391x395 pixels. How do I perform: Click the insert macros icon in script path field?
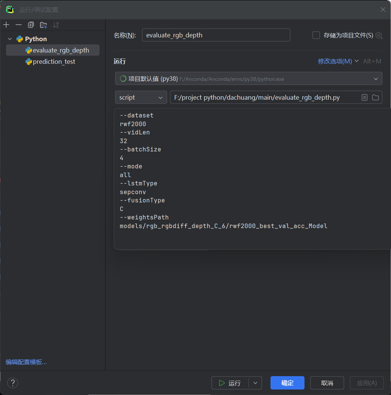pos(364,97)
